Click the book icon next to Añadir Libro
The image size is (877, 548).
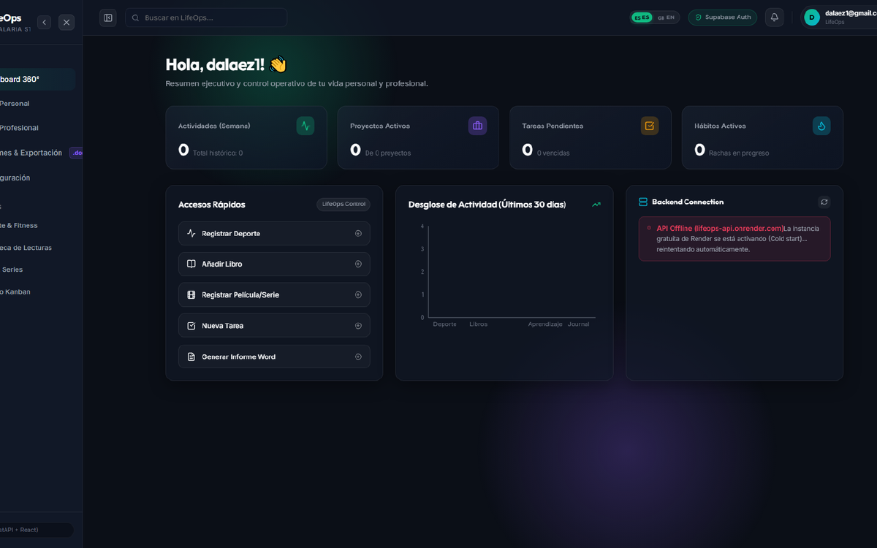(191, 265)
